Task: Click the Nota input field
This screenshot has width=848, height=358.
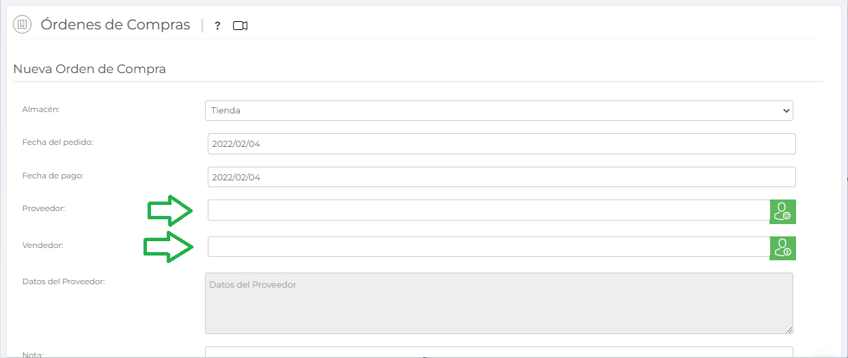Action: click(x=499, y=352)
